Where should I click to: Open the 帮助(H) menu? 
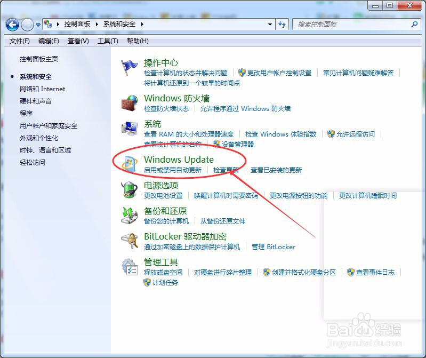(x=138, y=41)
